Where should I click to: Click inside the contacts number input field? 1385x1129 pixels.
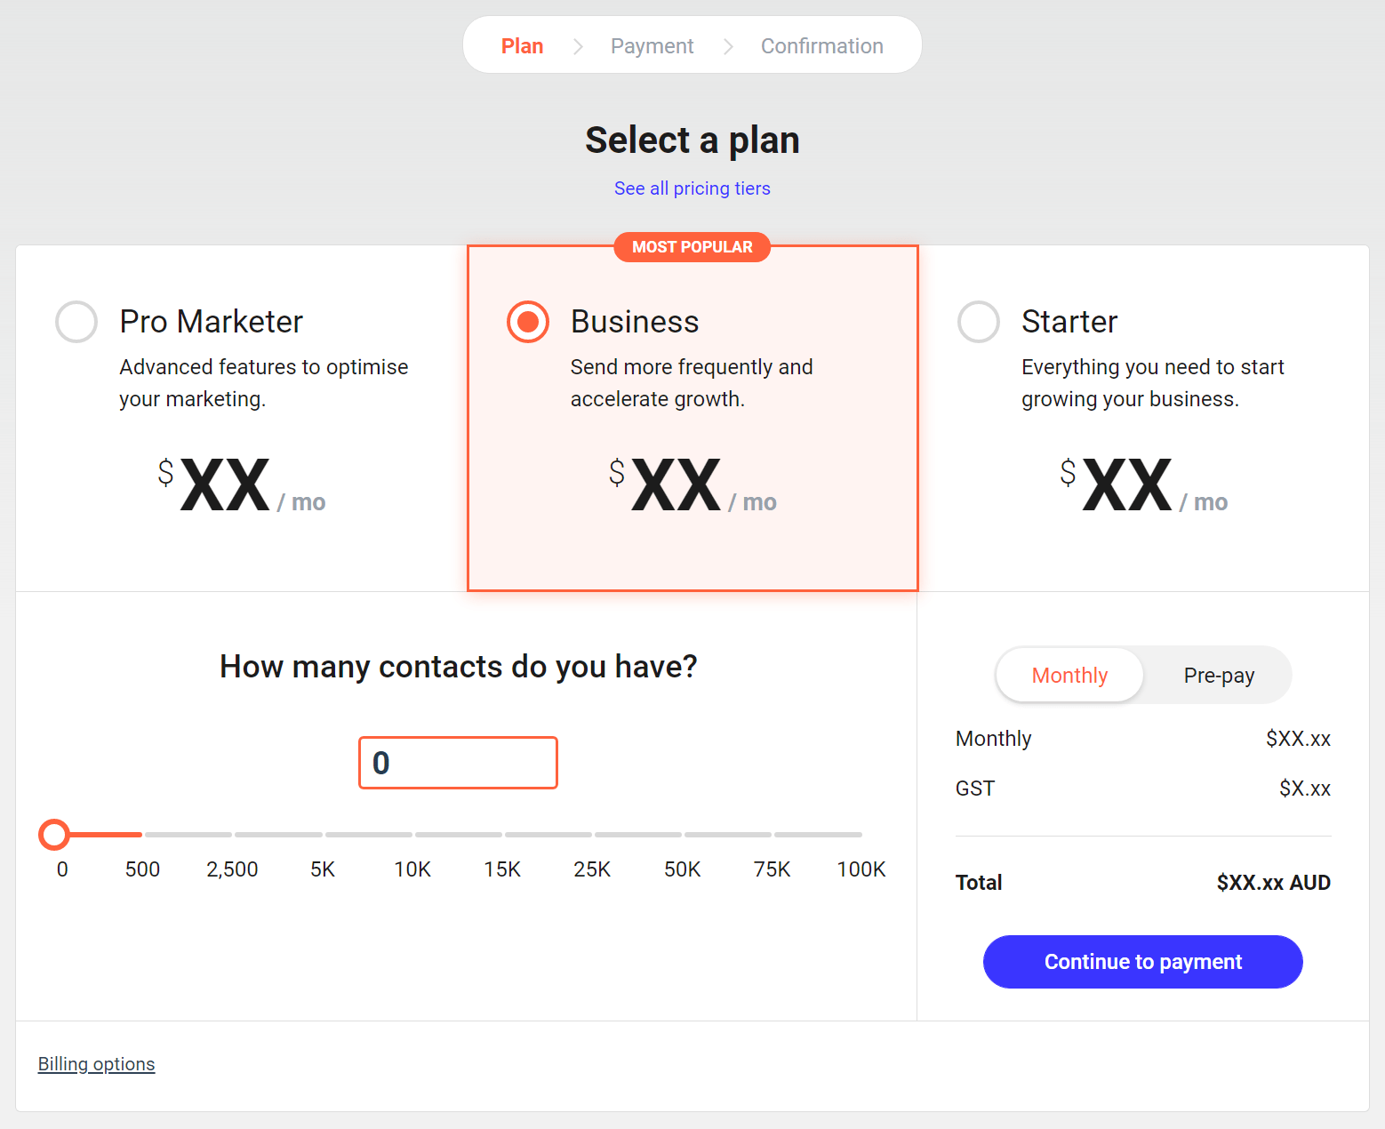(x=457, y=762)
